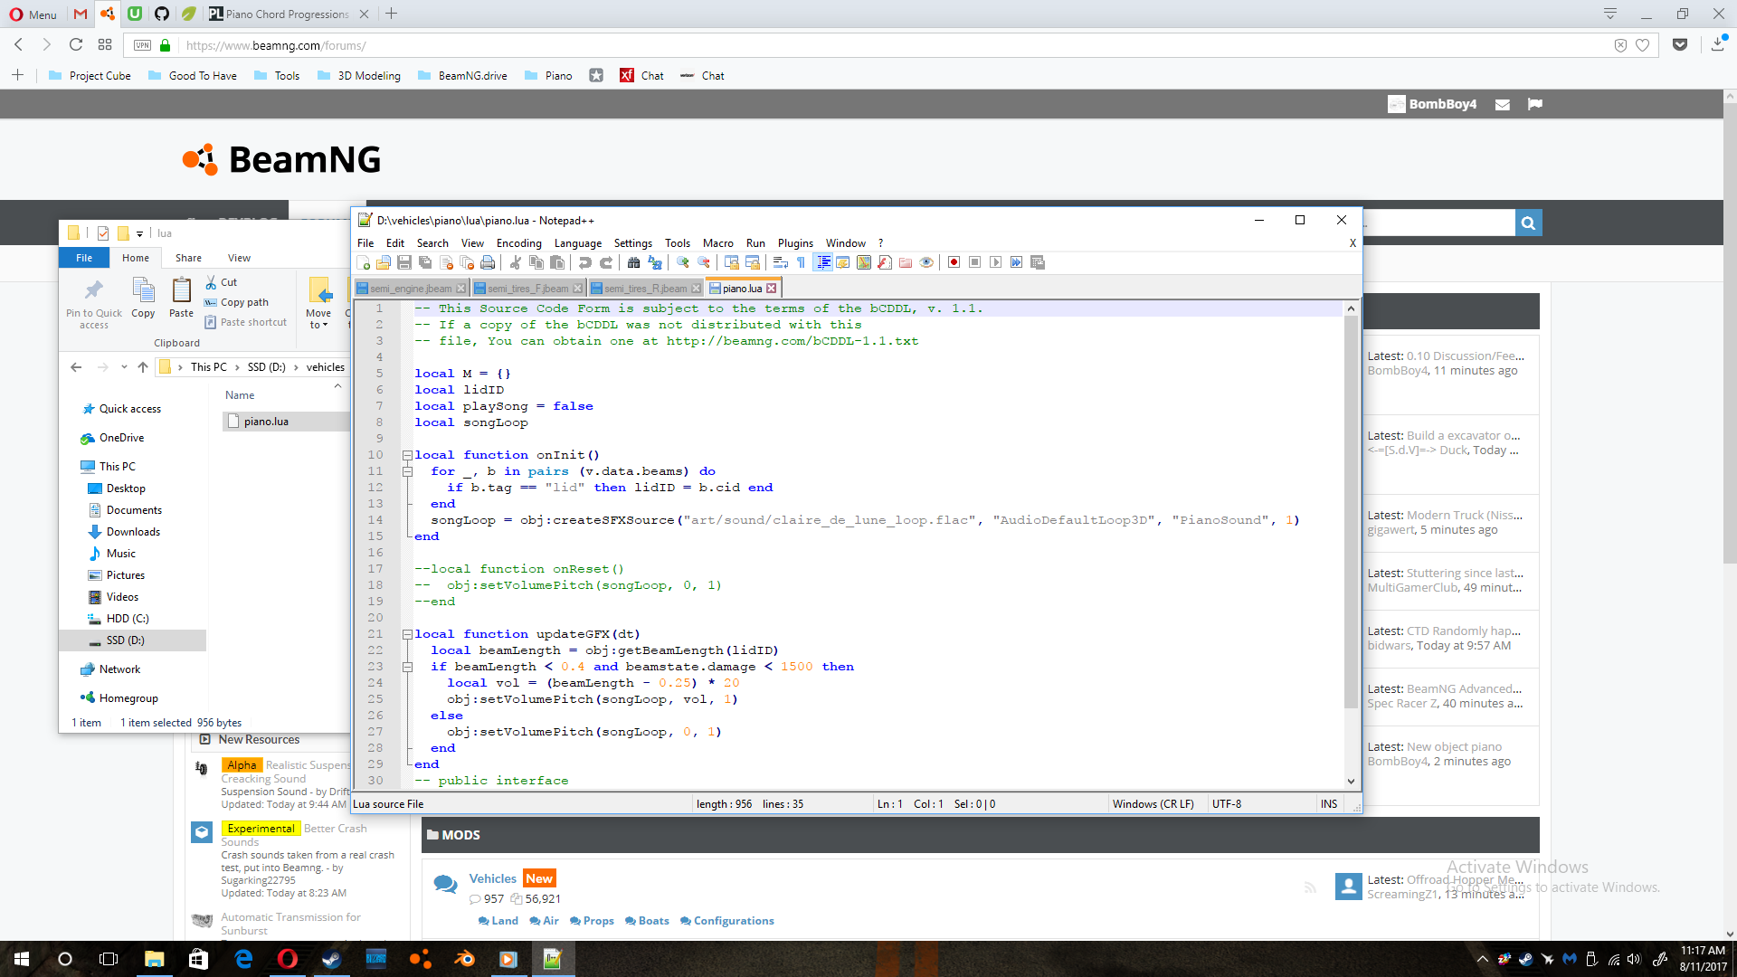Show hidden system tray icons
Viewport: 1737px width, 977px height.
pyautogui.click(x=1482, y=959)
